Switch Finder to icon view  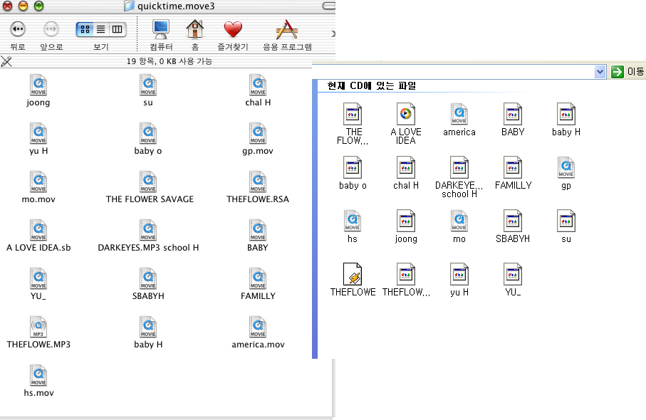point(85,29)
